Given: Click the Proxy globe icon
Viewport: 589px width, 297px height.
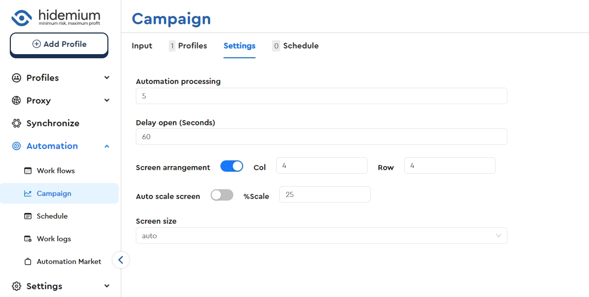Looking at the screenshot, I should point(17,101).
